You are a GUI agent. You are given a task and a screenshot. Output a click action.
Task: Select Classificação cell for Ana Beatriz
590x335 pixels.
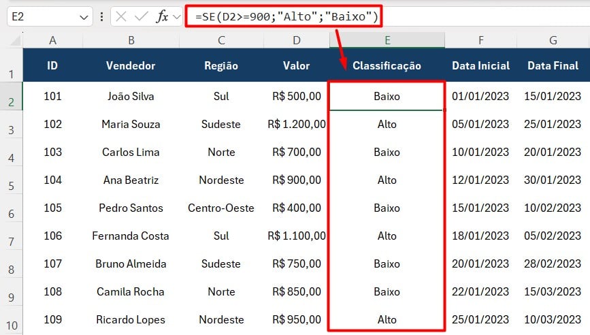coord(387,180)
